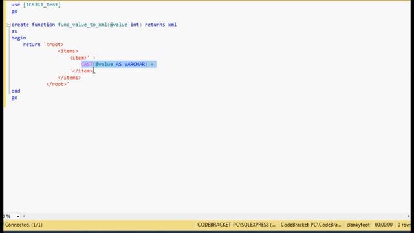Click the '</root>' closing tag line
Viewport: 414px width, 233px height.
point(58,84)
